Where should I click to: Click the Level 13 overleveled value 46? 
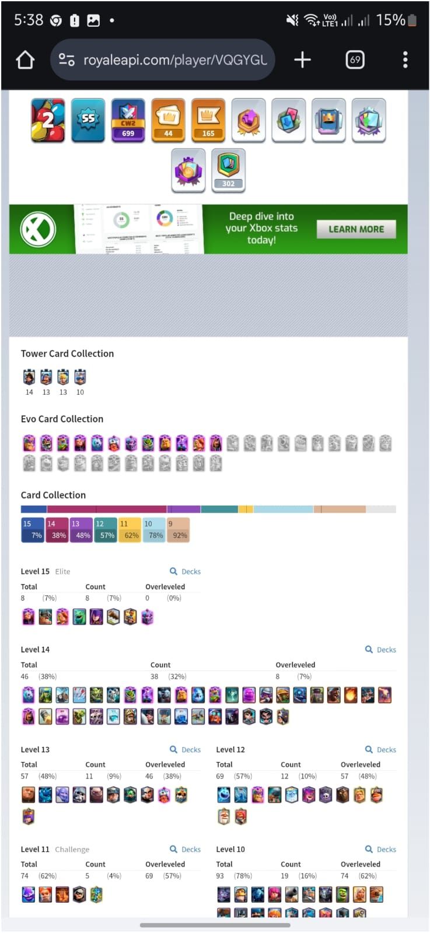click(x=149, y=776)
